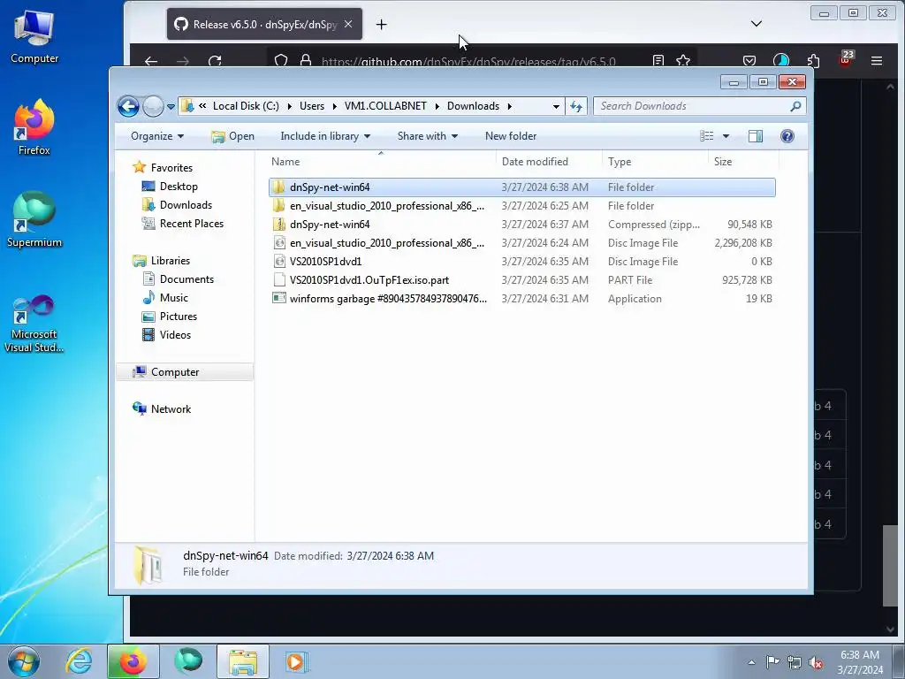Open Desktop in Favorites
Viewport: 905px width, 679px height.
point(179,187)
